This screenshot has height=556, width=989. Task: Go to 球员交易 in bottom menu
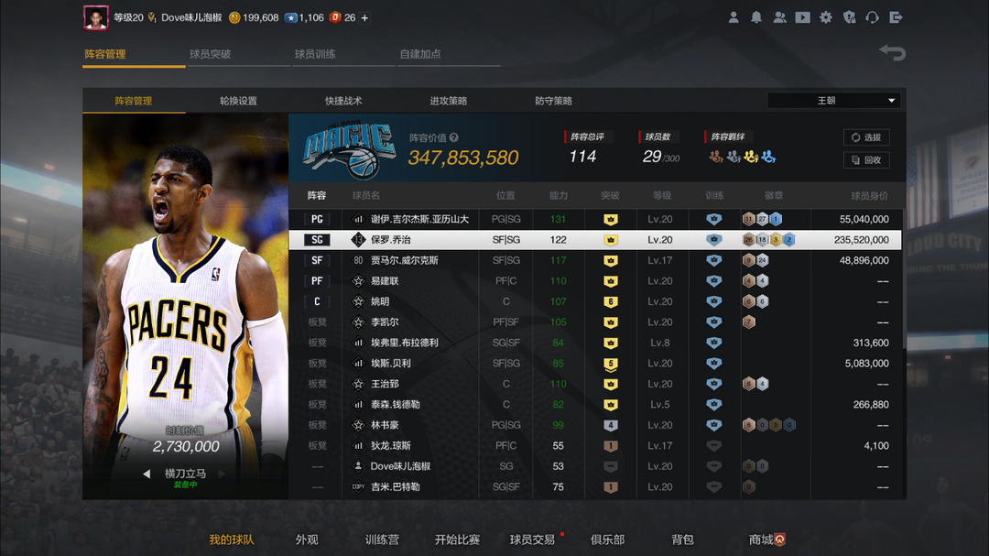pyautogui.click(x=532, y=540)
